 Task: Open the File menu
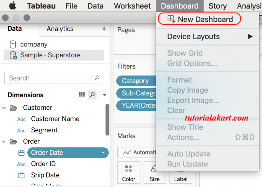click(x=71, y=6)
